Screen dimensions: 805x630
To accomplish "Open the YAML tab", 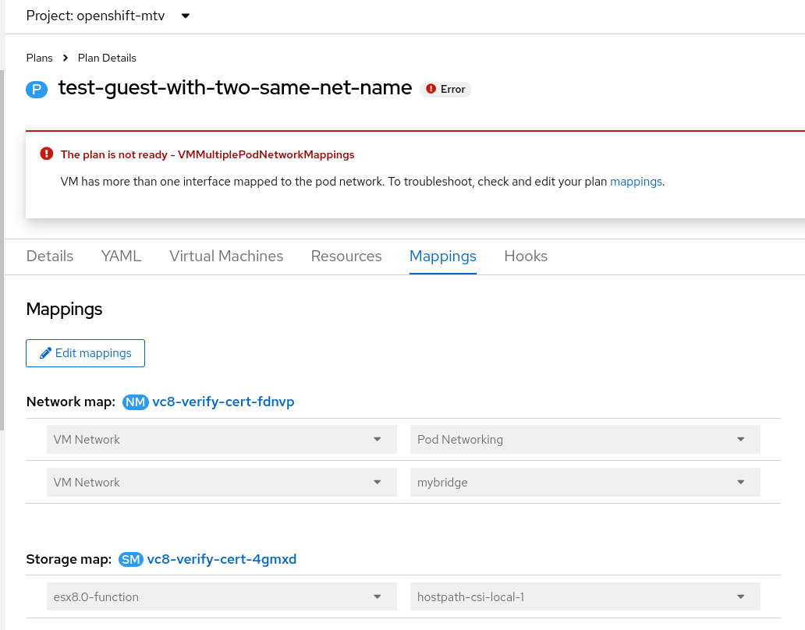I will coord(121,256).
